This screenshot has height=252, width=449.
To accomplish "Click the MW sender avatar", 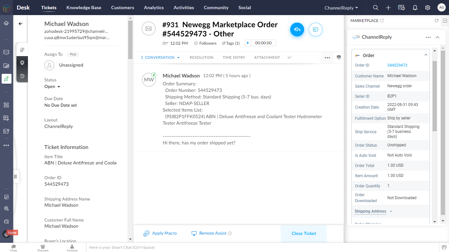I will pos(149,79).
